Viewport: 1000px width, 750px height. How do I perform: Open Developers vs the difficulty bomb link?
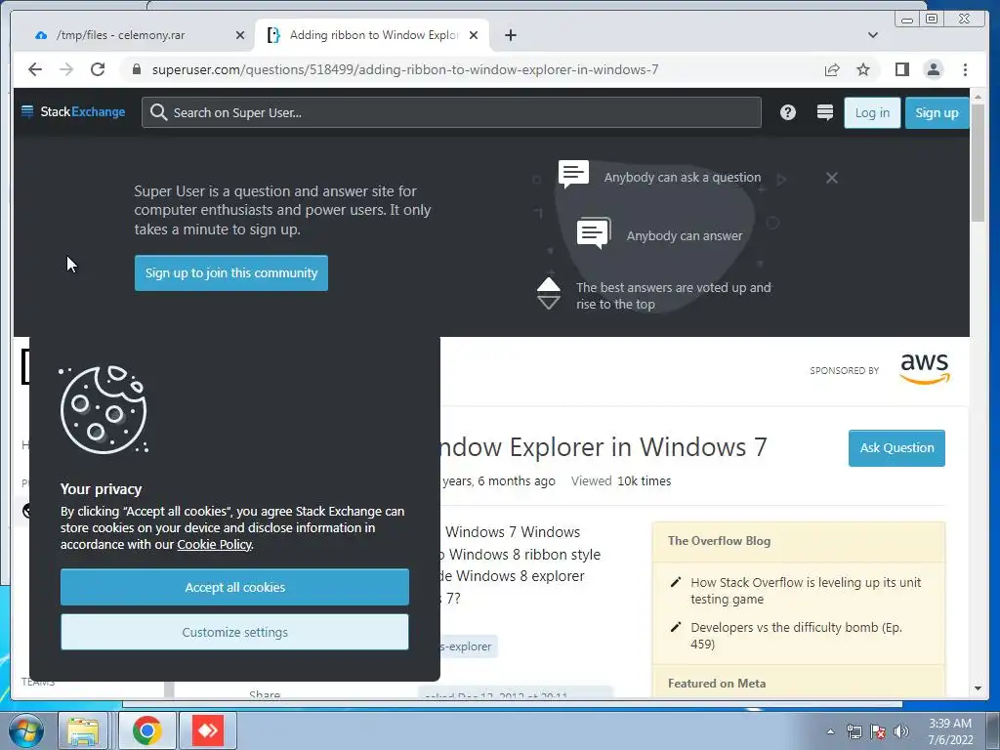tap(796, 635)
